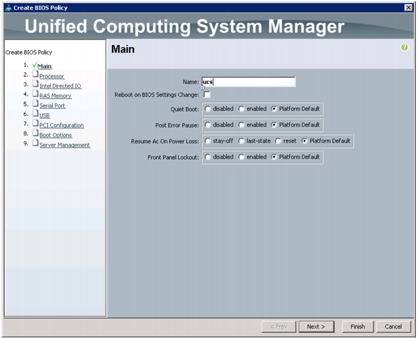Viewport: 418px width, 339px height.
Task: Click the PCI Configuration page icon
Action: click(x=35, y=123)
